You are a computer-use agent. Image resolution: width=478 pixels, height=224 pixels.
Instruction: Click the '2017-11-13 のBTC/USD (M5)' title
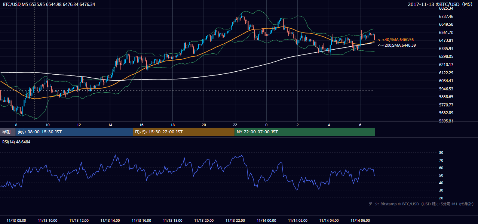pyautogui.click(x=441, y=4)
